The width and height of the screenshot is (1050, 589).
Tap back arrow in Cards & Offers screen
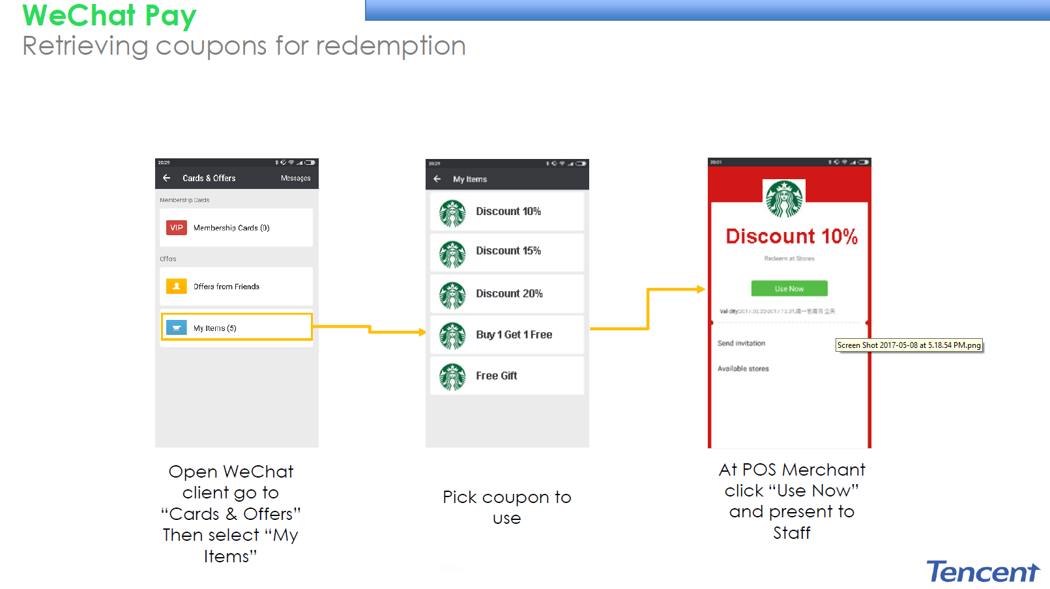click(x=167, y=178)
